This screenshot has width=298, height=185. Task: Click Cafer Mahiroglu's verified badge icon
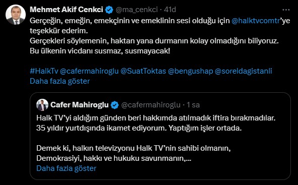114,105
